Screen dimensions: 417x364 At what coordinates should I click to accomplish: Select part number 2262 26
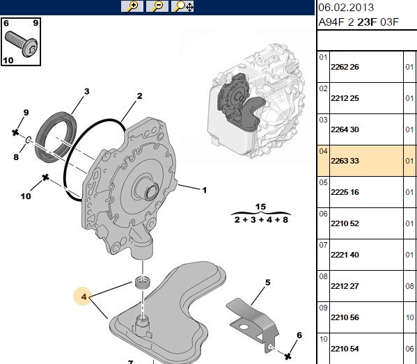pos(345,67)
